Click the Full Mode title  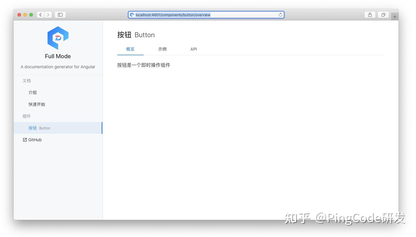[x=58, y=56]
